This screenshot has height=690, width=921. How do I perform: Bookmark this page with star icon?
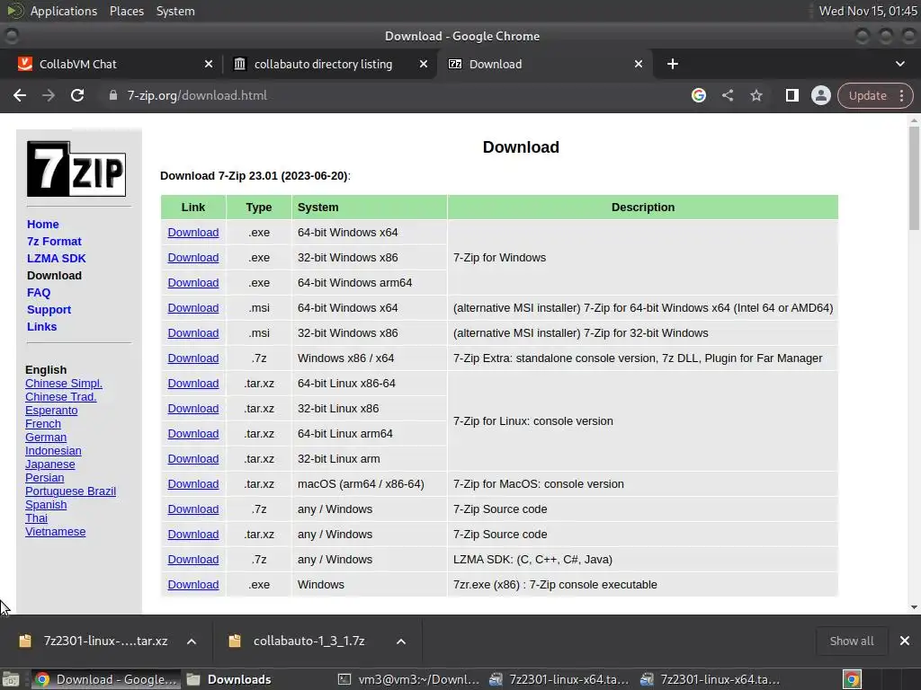click(x=756, y=95)
